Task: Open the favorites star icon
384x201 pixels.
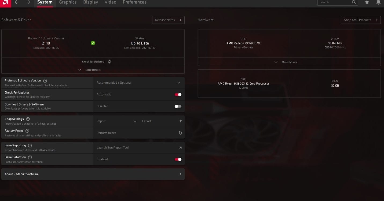Action: 367,2
